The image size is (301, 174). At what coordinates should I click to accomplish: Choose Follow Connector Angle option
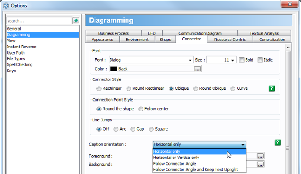(x=199, y=164)
